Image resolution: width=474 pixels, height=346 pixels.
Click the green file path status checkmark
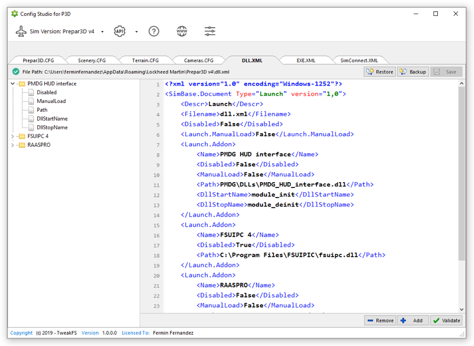click(16, 72)
